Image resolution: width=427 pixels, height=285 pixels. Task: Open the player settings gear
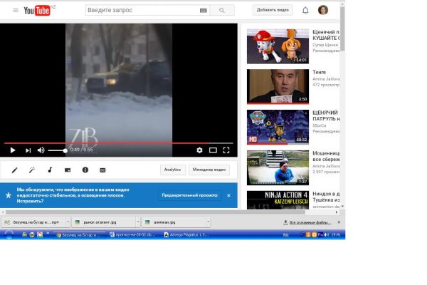tap(199, 150)
